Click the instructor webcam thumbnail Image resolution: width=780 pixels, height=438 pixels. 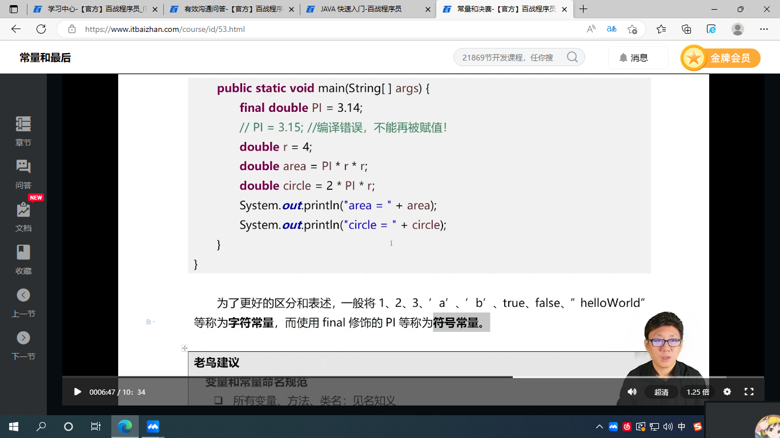pyautogui.click(x=662, y=358)
